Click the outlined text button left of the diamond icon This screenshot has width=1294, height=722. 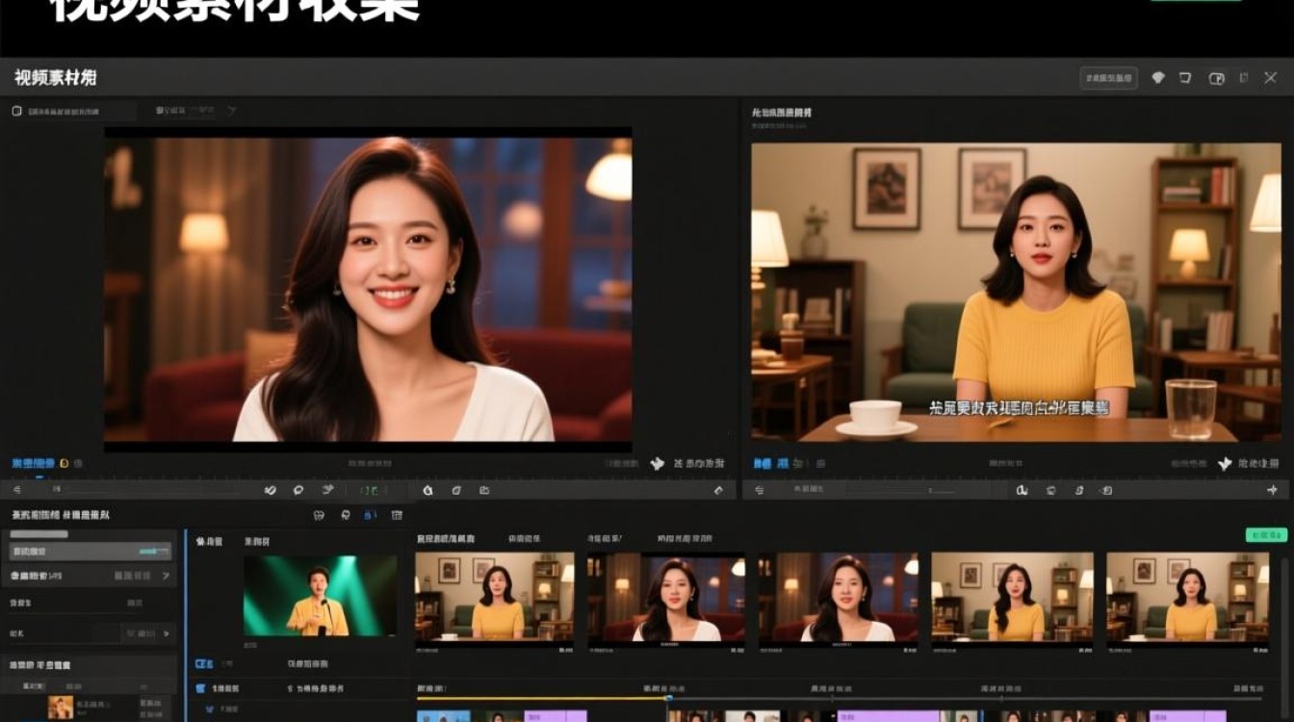click(1109, 78)
